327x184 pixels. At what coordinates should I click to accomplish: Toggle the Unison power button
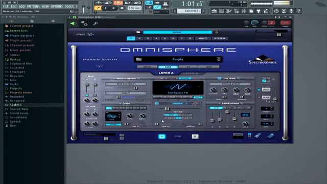(157, 103)
